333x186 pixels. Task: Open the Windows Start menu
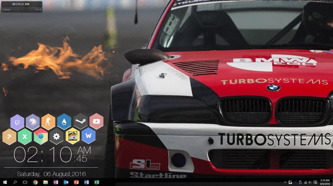point(5,182)
